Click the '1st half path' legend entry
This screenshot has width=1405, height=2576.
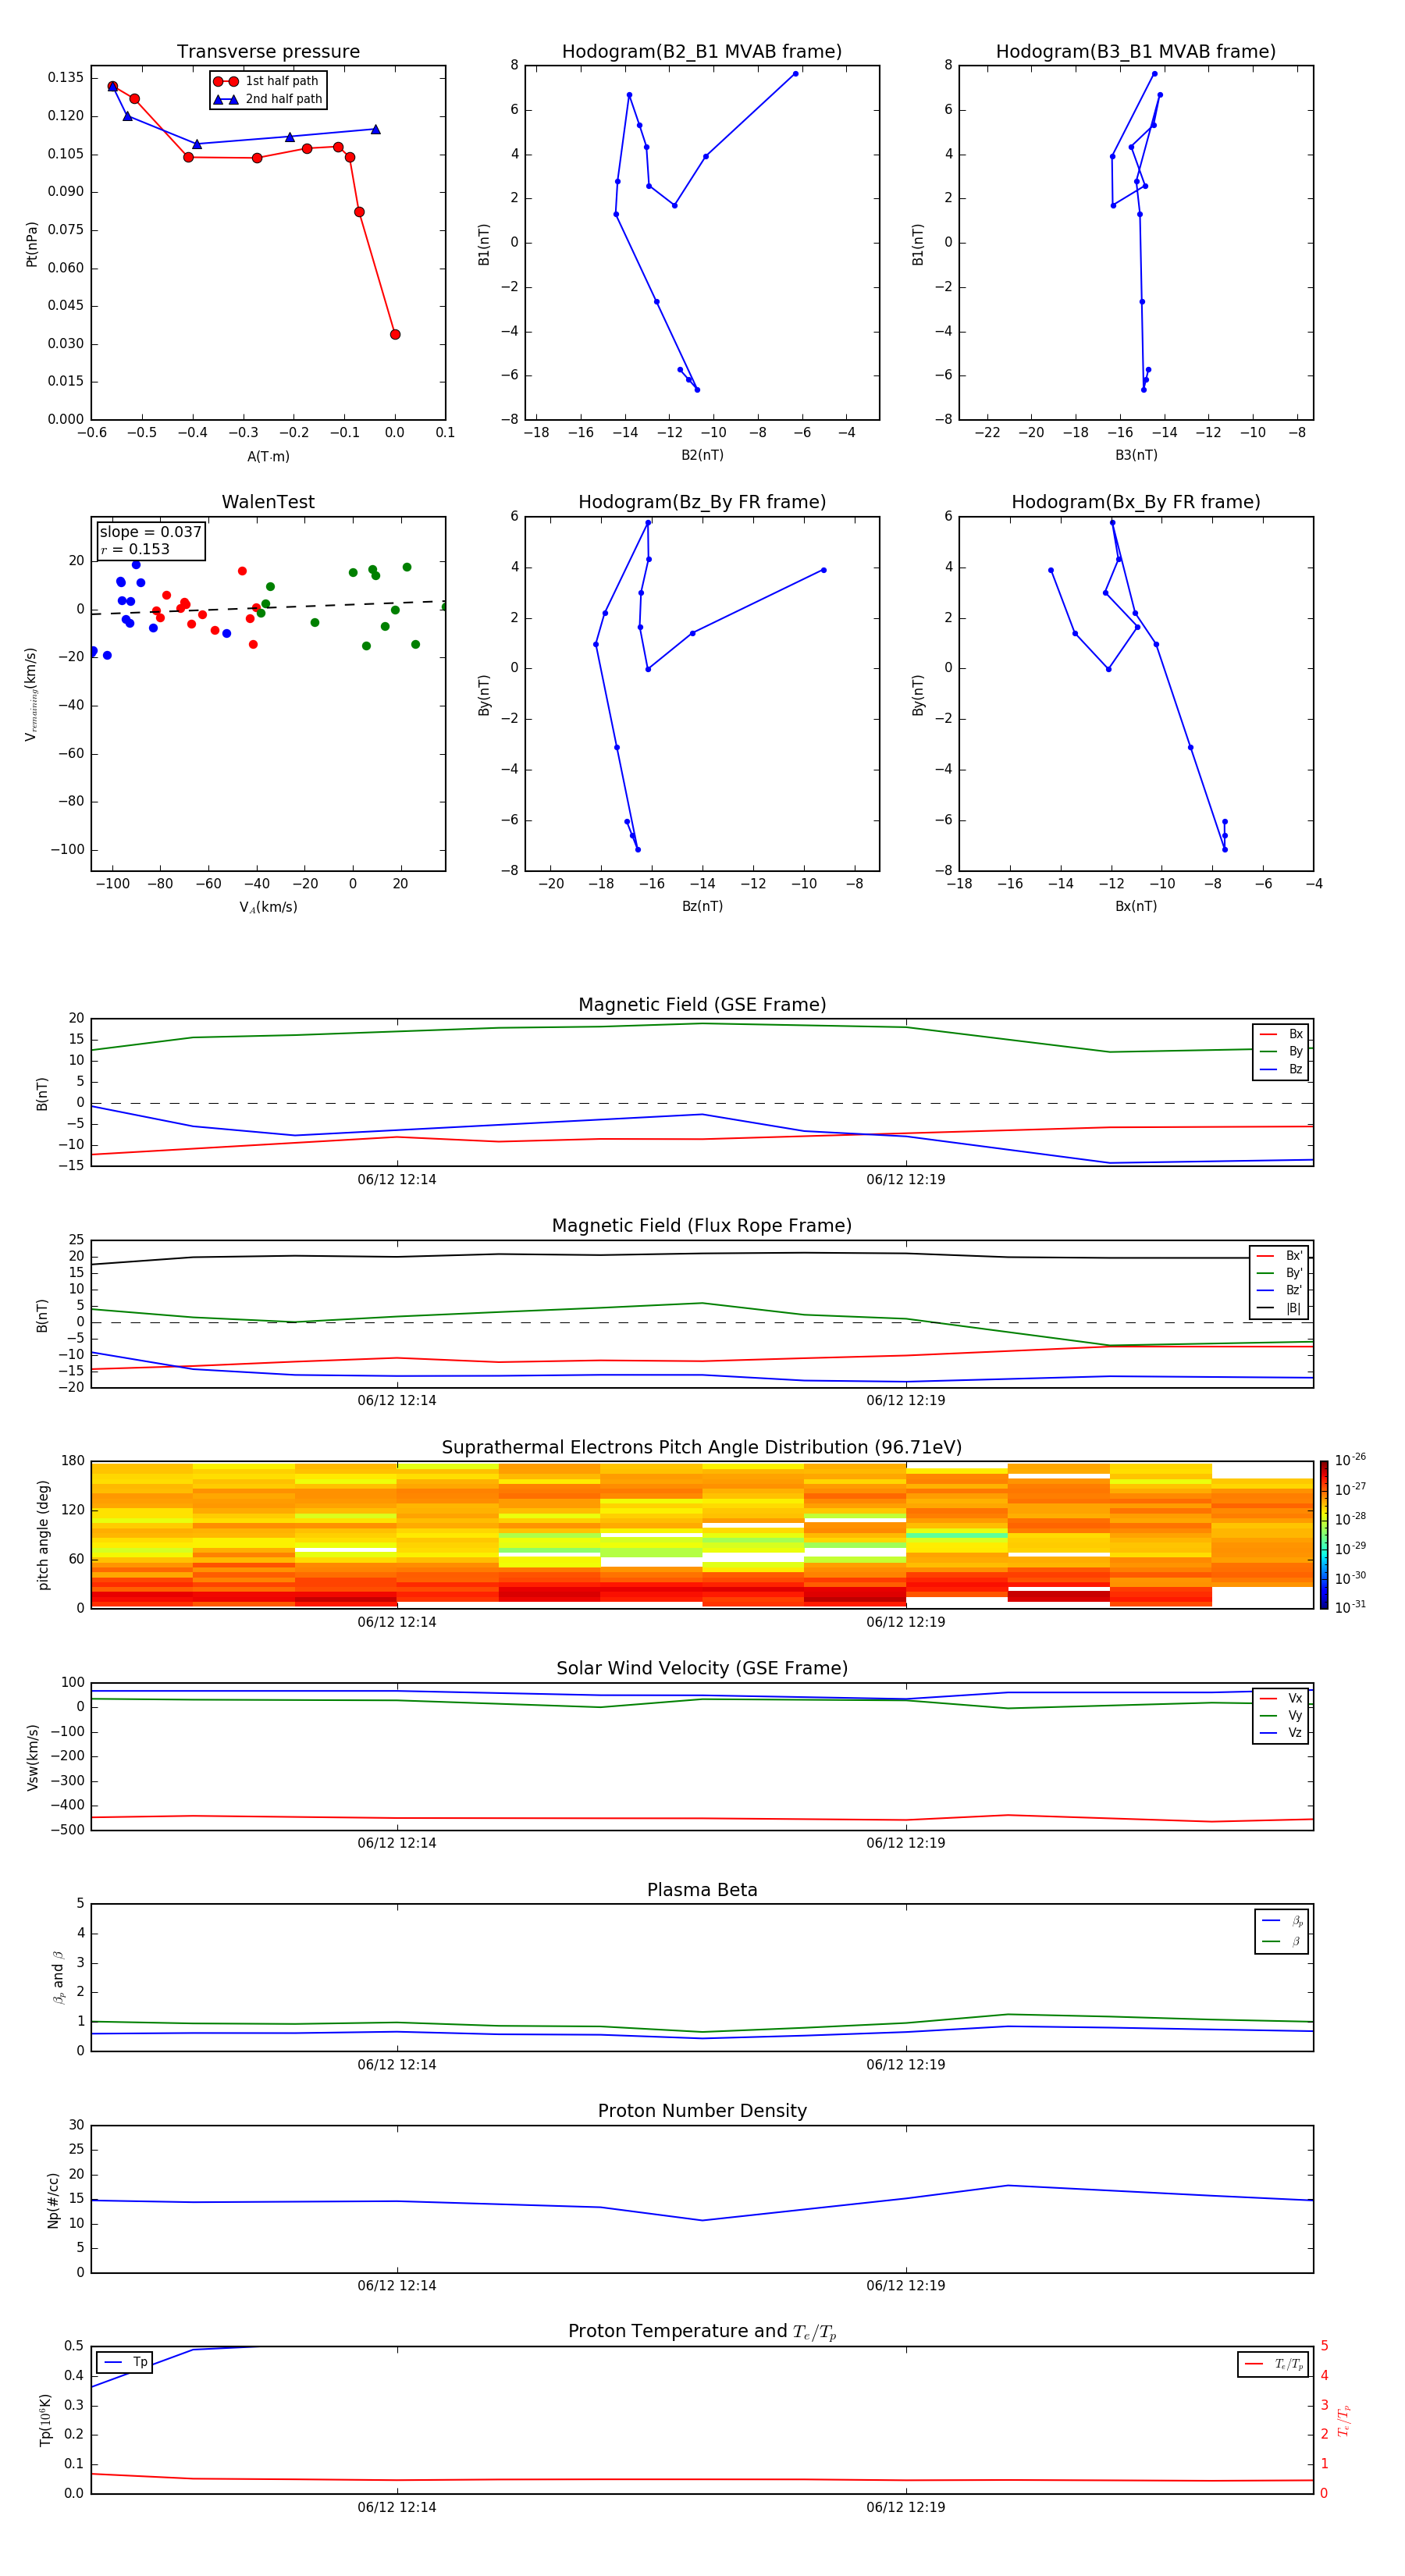tap(266, 81)
